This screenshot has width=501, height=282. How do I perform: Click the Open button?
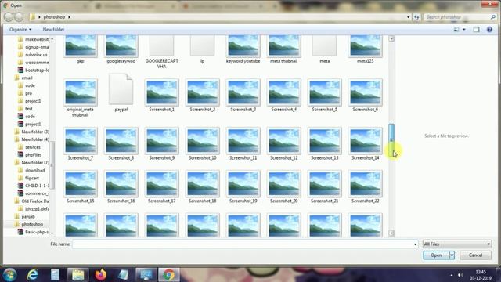(x=436, y=255)
